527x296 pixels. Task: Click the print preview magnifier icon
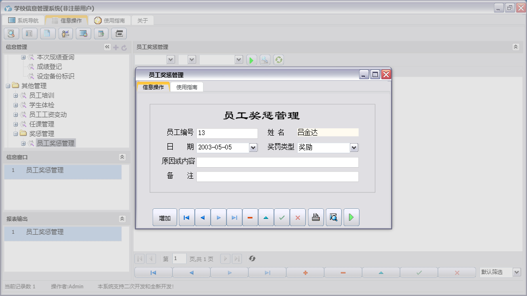tap(334, 217)
